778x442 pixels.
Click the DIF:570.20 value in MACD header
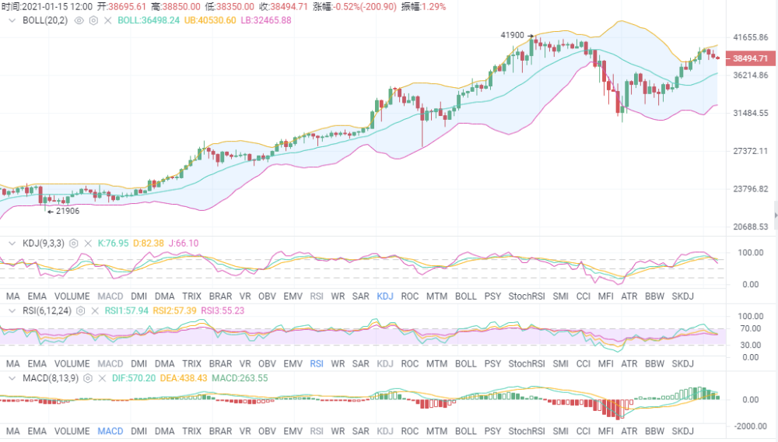pyautogui.click(x=134, y=378)
